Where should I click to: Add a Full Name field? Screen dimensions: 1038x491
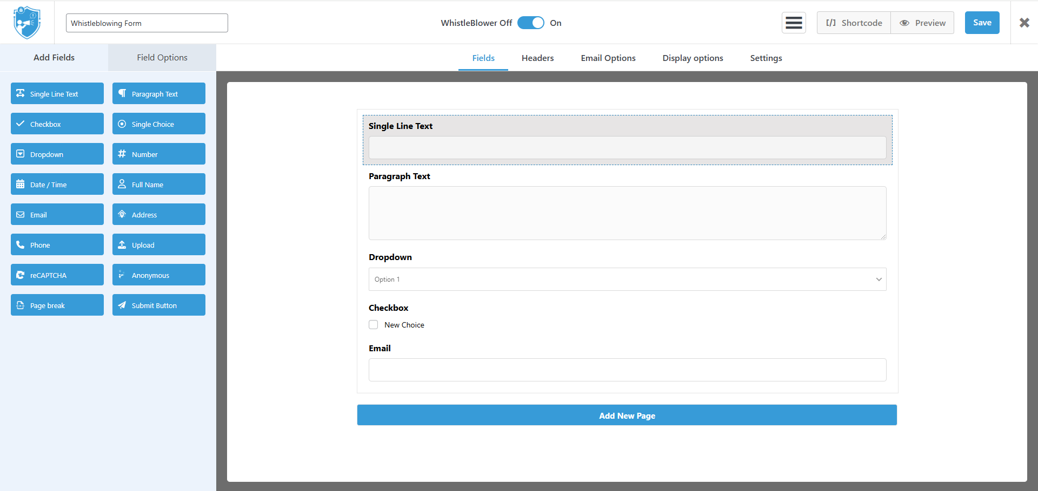[x=159, y=184]
